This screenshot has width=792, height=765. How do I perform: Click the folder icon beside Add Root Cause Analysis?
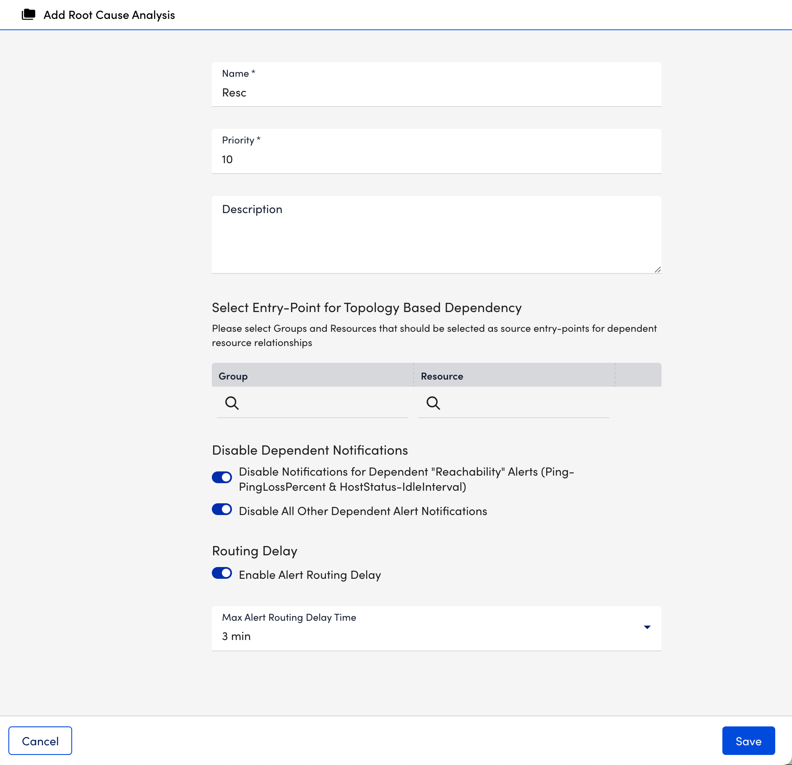tap(28, 15)
